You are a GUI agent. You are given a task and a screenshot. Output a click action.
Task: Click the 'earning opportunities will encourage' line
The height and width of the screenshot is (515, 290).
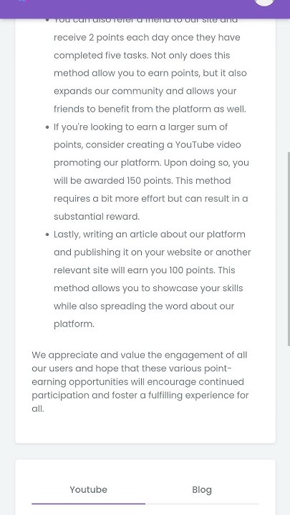point(137,382)
